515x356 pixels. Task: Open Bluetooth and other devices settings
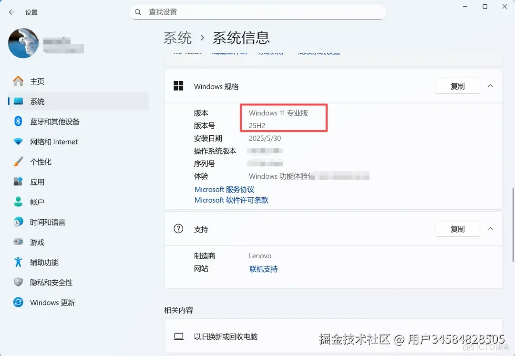coord(18,122)
